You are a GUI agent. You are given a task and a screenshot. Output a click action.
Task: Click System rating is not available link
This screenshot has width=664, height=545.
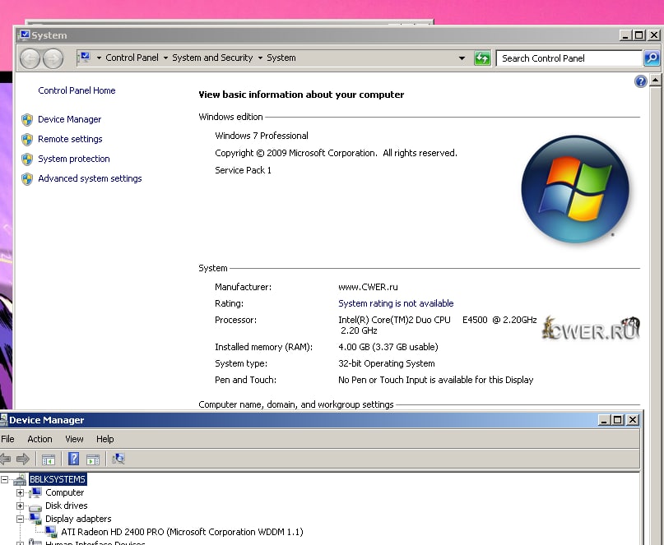click(396, 303)
